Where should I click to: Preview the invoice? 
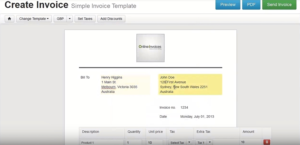pyautogui.click(x=228, y=5)
